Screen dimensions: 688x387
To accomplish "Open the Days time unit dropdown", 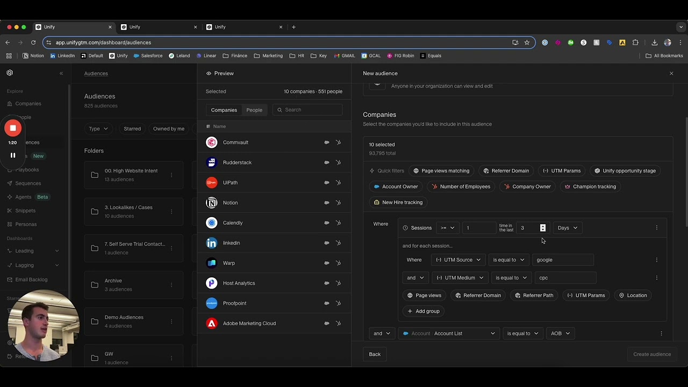I will pyautogui.click(x=567, y=228).
